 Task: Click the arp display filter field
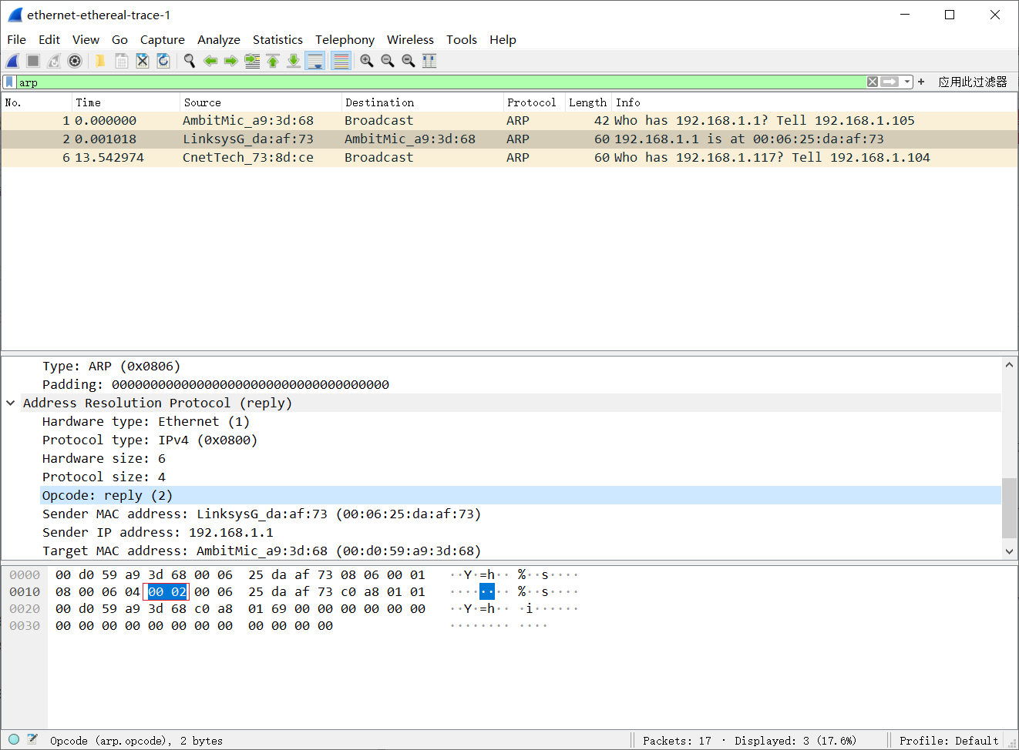[x=439, y=82]
